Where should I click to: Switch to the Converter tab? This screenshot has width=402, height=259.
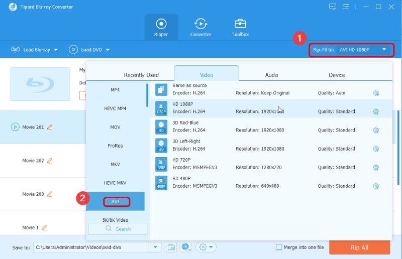click(x=200, y=28)
